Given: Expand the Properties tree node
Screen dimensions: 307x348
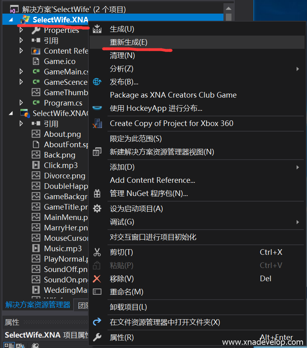Looking at the screenshot, I should click(x=22, y=30).
